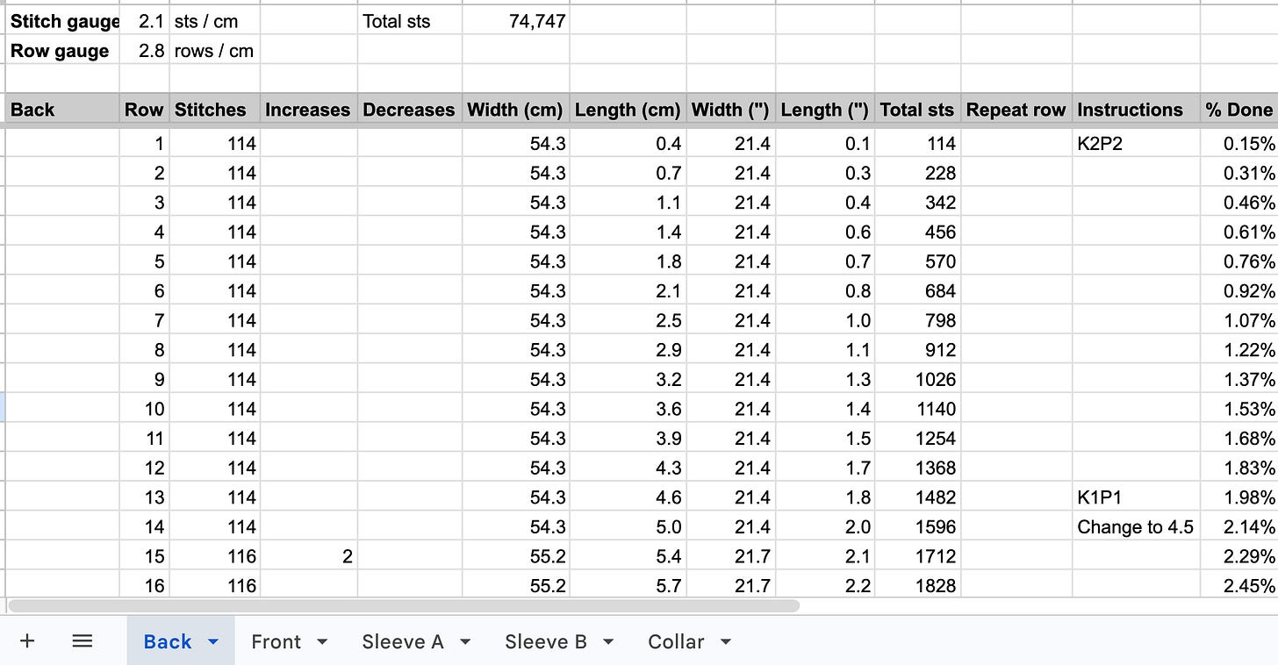Select the Total sts cell showing 1026

click(918, 379)
